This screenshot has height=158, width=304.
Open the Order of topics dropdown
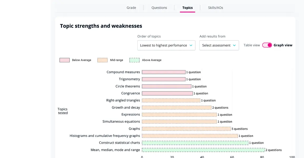coord(166,45)
